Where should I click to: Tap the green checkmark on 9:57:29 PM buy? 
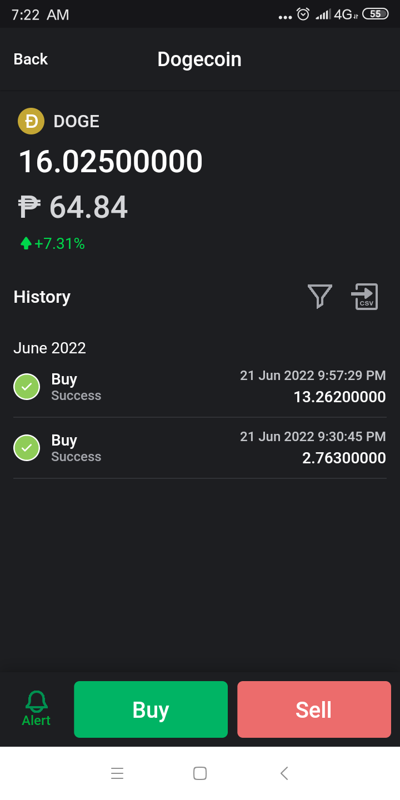tap(27, 387)
